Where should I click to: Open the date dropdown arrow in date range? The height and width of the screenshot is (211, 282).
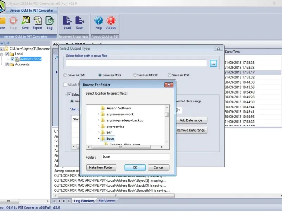tap(179, 110)
